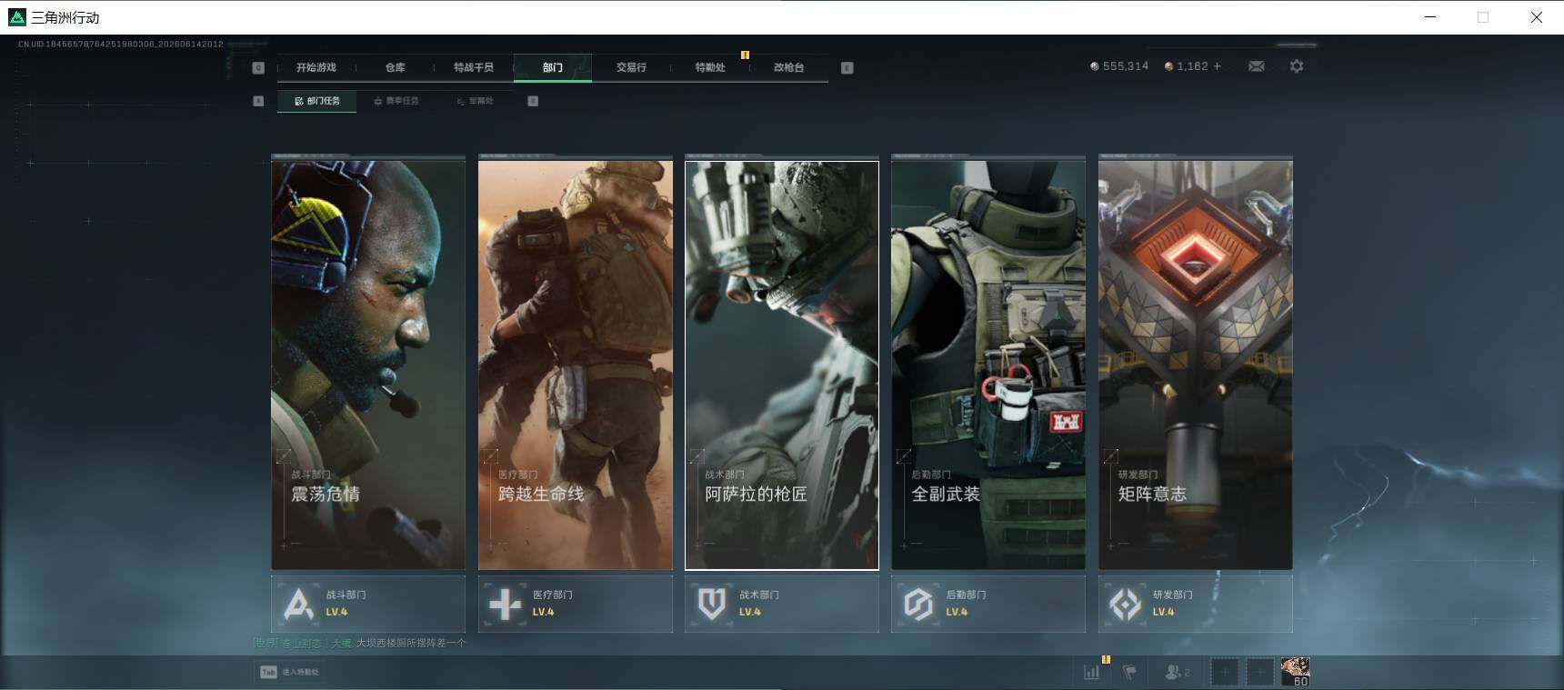Click the expand arrow icon on 矩阵意志 card
This screenshot has width=1564, height=690.
1111,455
